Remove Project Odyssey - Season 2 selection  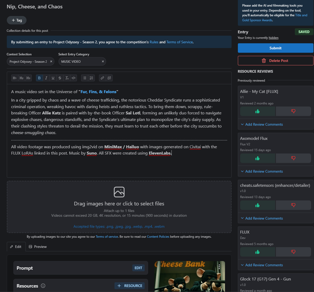tap(51, 62)
